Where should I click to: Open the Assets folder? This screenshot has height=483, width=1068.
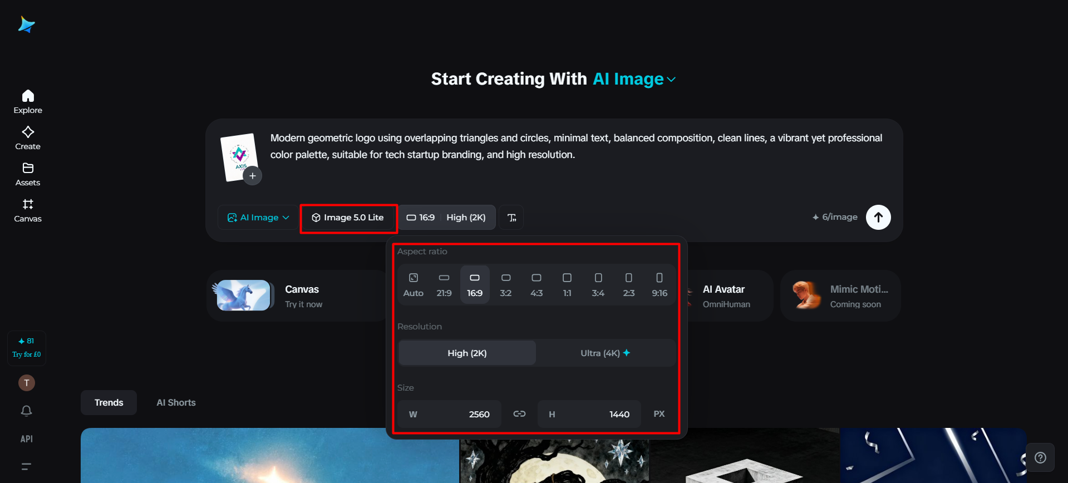tap(28, 174)
